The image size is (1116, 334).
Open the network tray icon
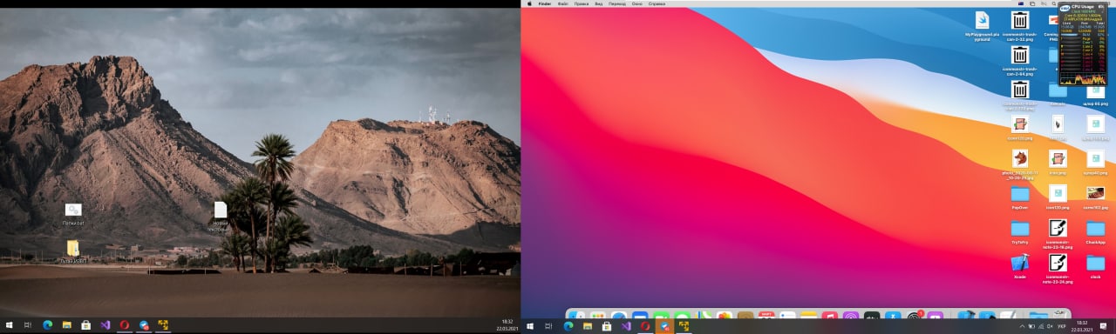1041,325
